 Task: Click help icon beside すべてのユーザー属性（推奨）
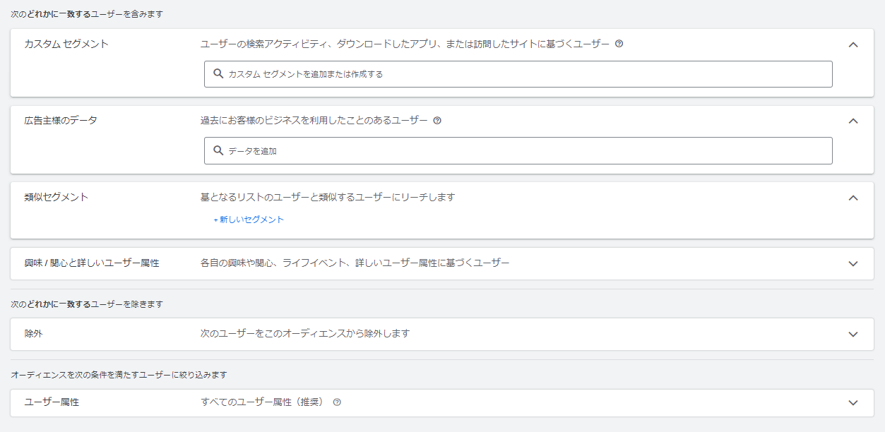(337, 402)
